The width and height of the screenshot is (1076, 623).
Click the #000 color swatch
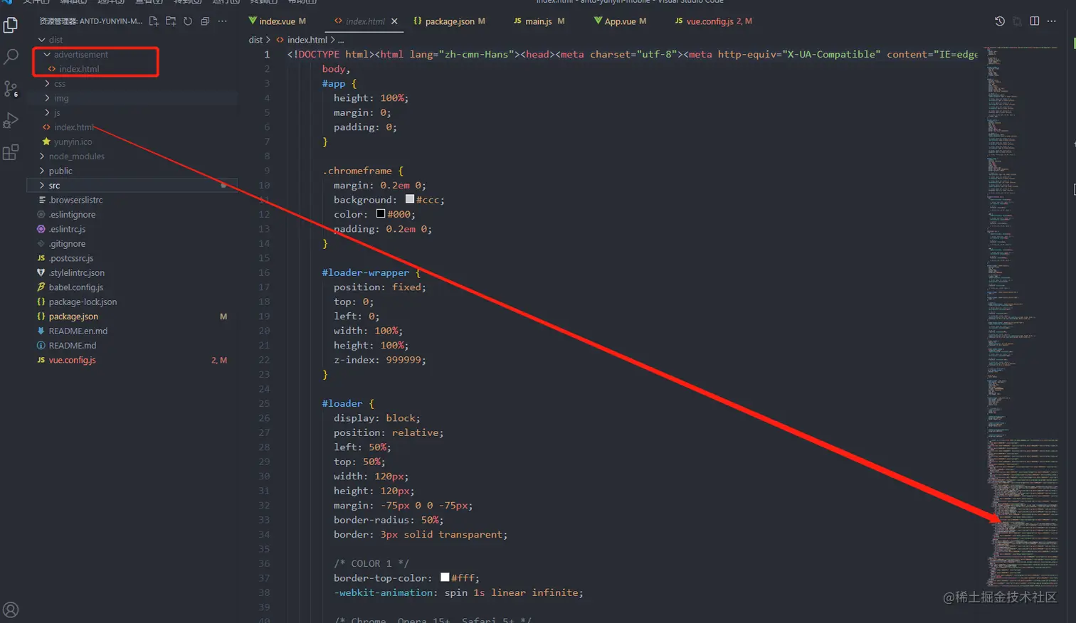click(381, 213)
